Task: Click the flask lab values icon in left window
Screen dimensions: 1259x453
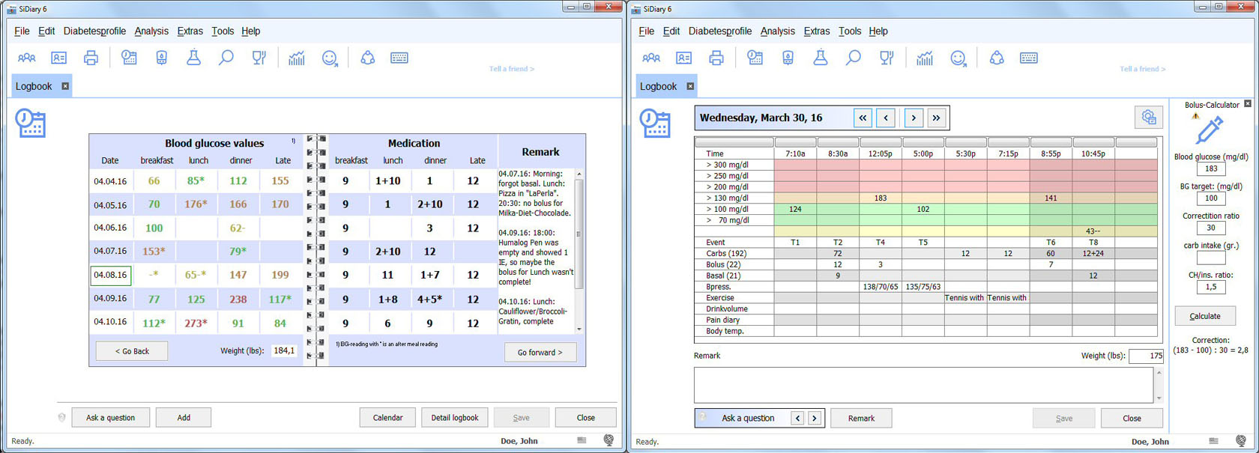Action: pos(193,58)
